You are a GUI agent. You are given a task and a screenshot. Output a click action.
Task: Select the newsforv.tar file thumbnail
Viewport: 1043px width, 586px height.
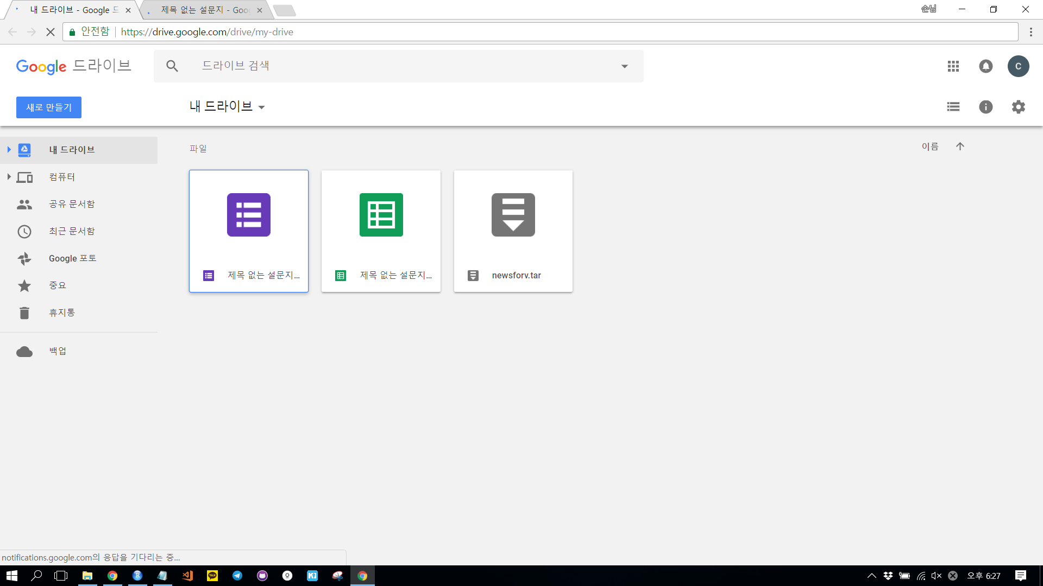click(513, 215)
